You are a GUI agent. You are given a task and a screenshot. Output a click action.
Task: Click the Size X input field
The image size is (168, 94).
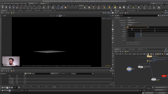(x=137, y=27)
